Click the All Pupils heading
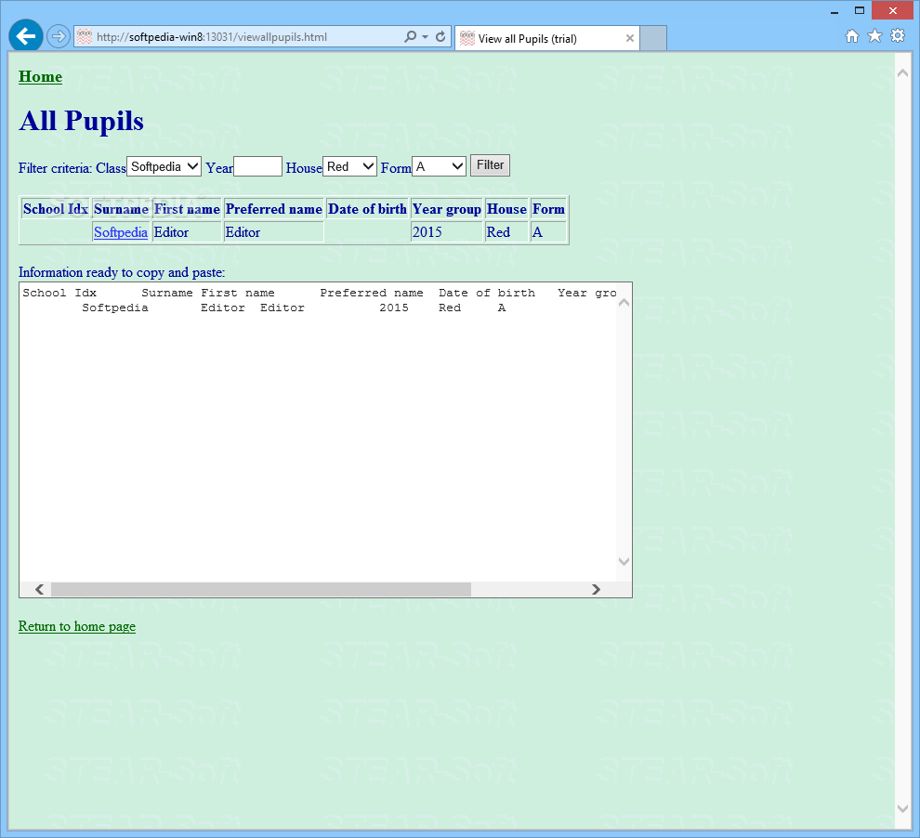Screen dimensions: 920x838 pos(81,122)
